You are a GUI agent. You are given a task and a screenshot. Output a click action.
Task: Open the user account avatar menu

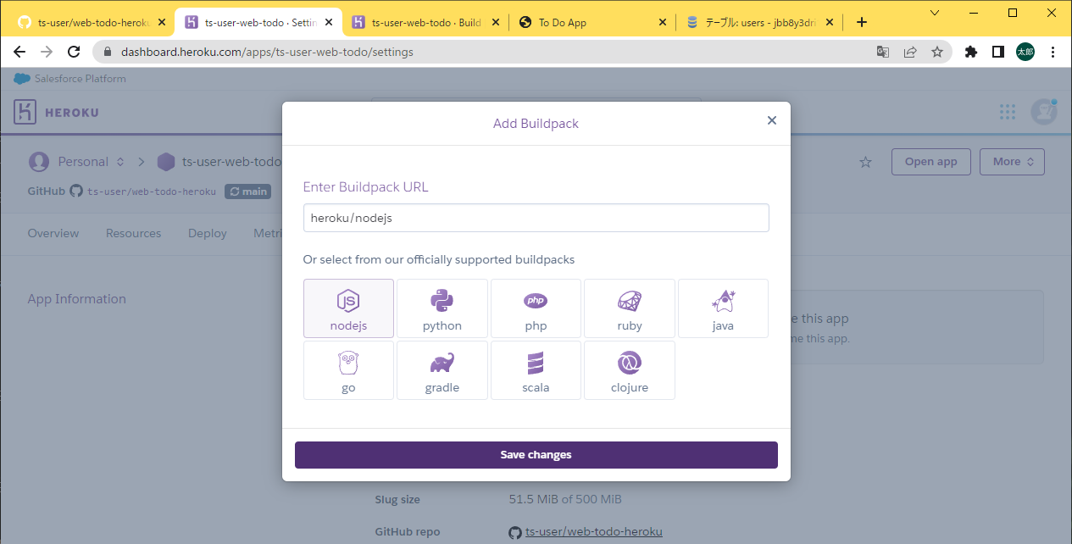(1043, 111)
